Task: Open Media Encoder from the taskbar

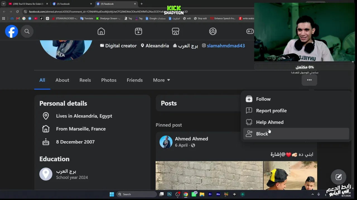Action: click(218, 194)
